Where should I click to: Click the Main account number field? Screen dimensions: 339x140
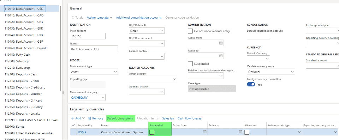coord(88,36)
